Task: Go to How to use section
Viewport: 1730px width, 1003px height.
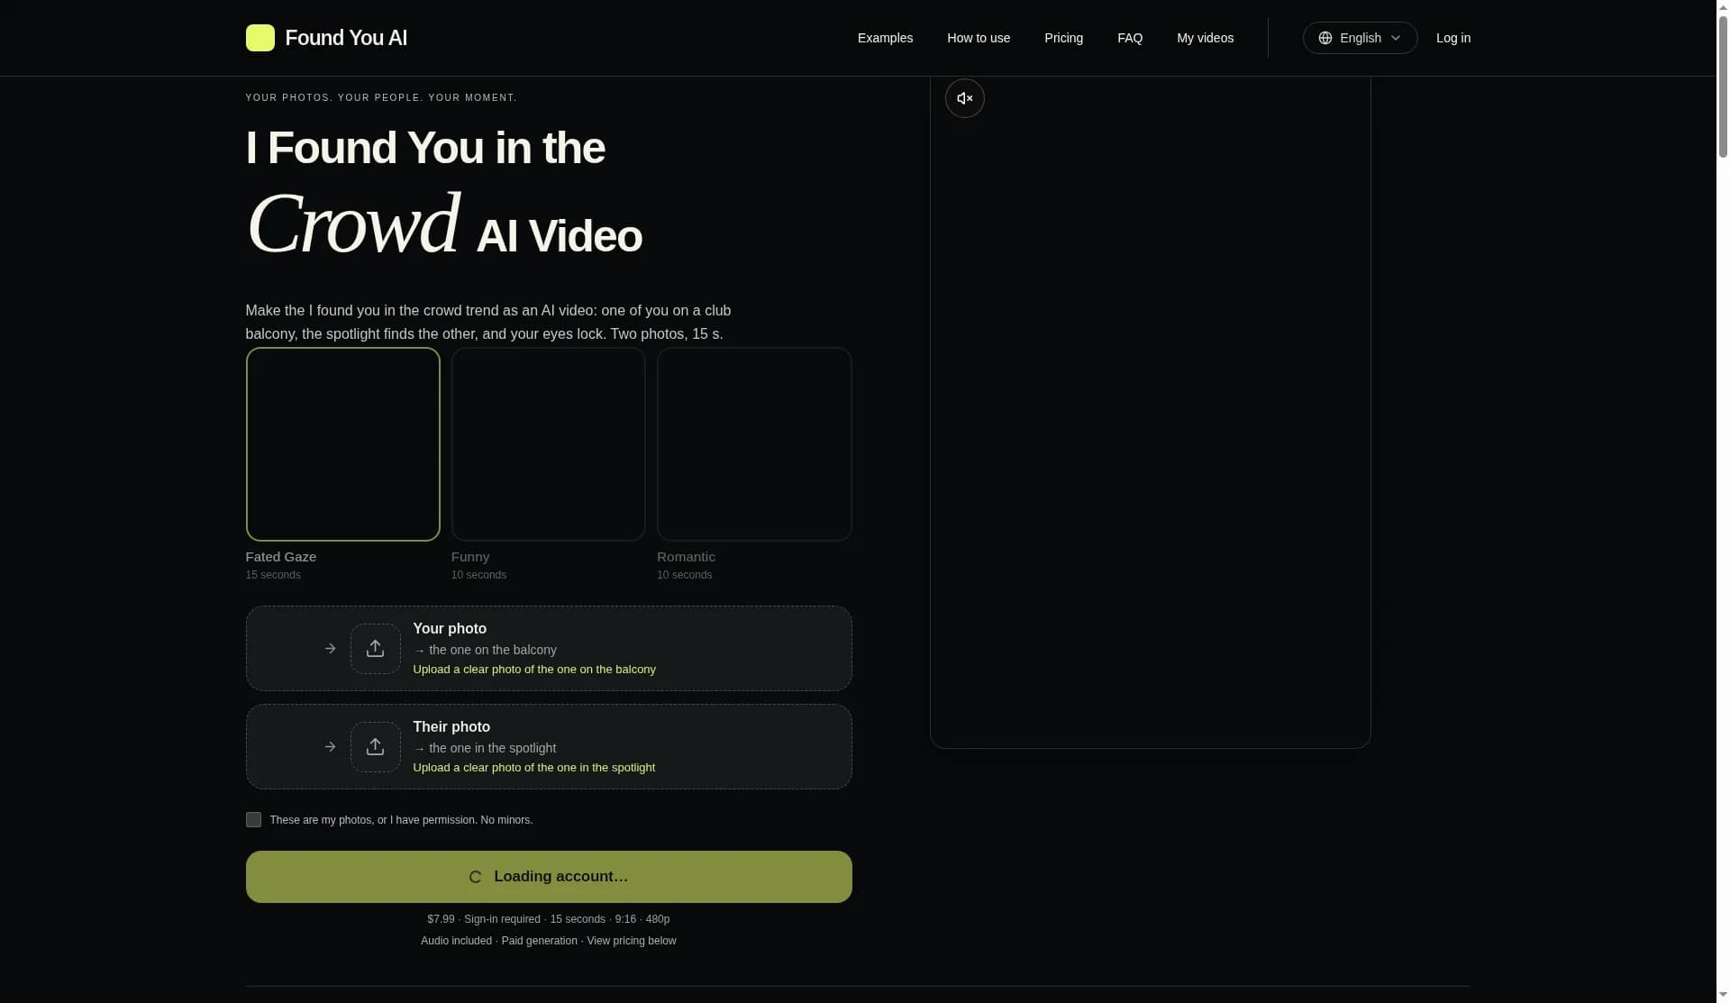Action: point(979,38)
